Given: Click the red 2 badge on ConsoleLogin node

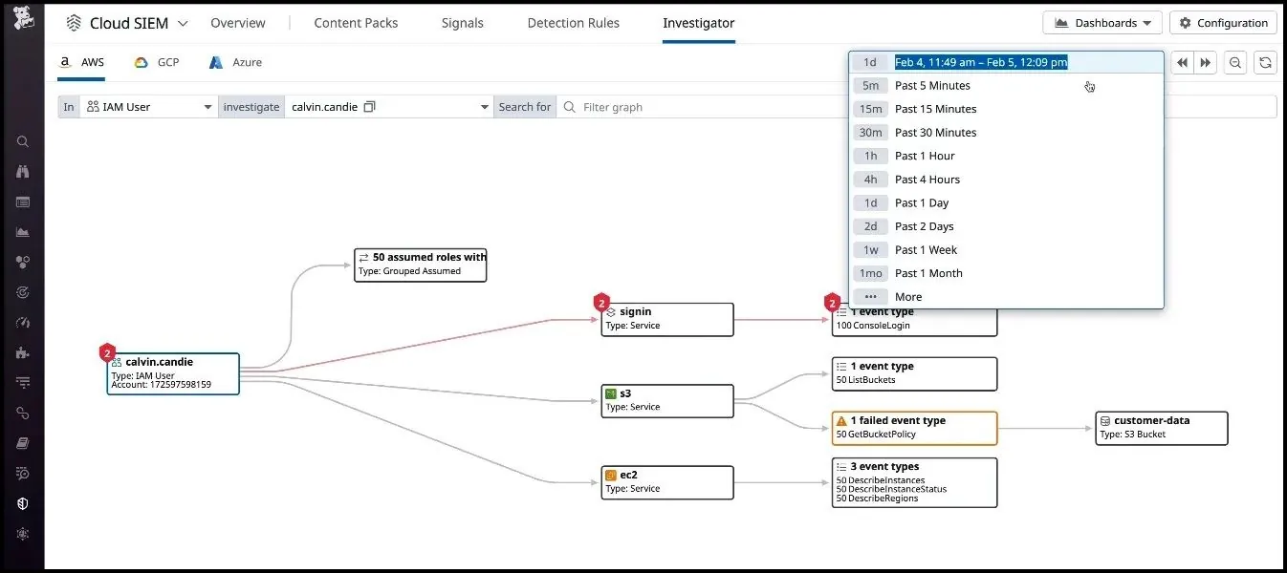Looking at the screenshot, I should (832, 304).
